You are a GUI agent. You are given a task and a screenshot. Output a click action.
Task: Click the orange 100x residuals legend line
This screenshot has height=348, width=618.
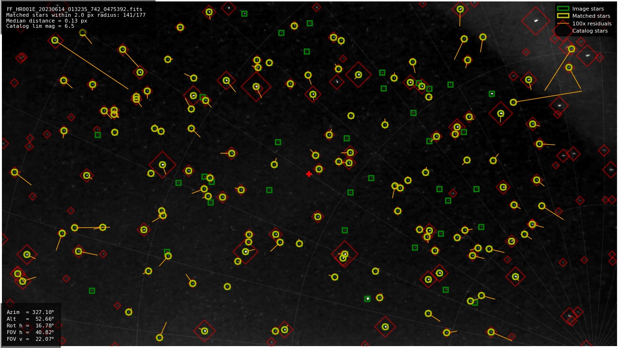pos(563,23)
